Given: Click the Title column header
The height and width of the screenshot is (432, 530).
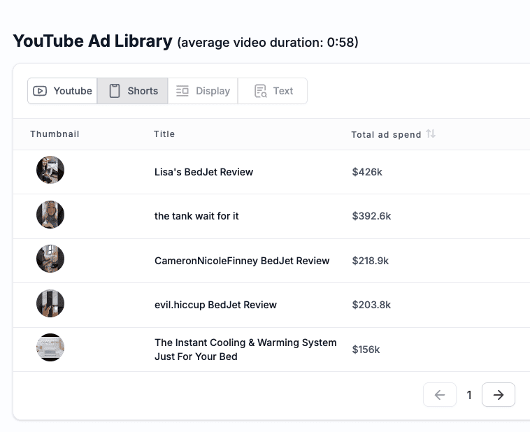Looking at the screenshot, I should (x=164, y=134).
